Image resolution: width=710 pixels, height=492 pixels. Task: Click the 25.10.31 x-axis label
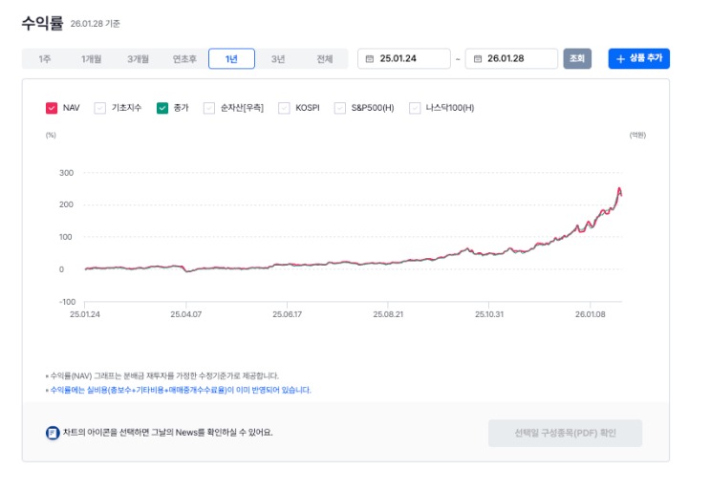pos(489,314)
